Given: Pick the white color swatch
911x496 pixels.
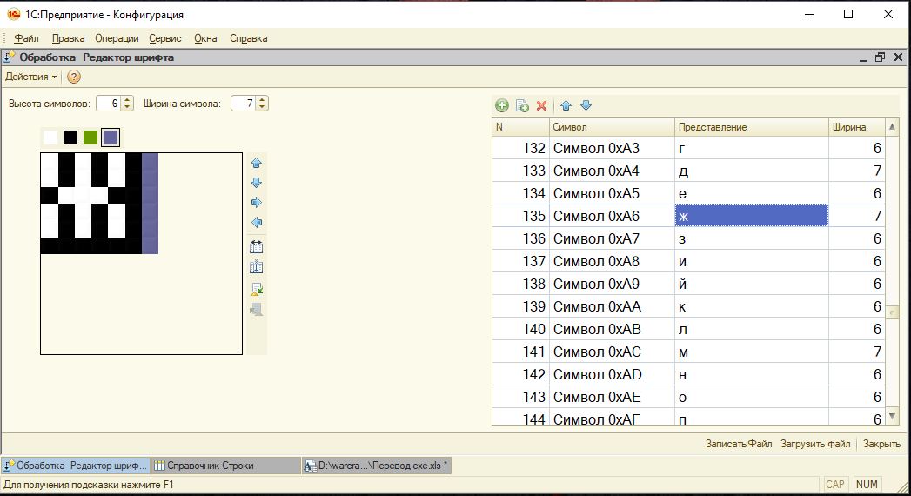Looking at the screenshot, I should [x=50, y=137].
